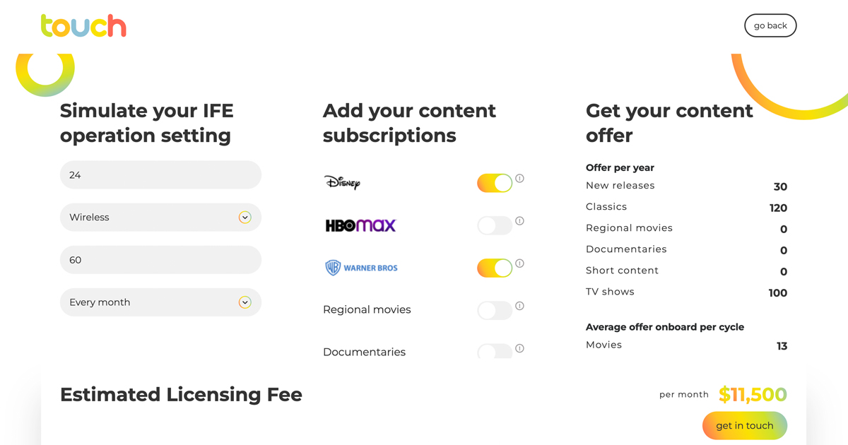Disable the Warner Bros subscription toggle

point(495,268)
